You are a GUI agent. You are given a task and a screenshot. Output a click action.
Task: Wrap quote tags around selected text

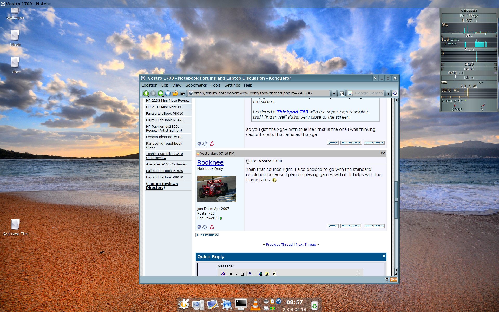pos(274,274)
